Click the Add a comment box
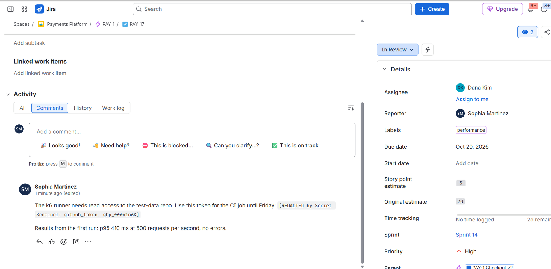551x269 pixels. click(x=192, y=132)
